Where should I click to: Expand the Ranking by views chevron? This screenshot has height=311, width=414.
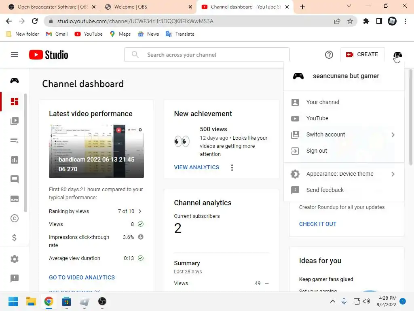point(140,211)
